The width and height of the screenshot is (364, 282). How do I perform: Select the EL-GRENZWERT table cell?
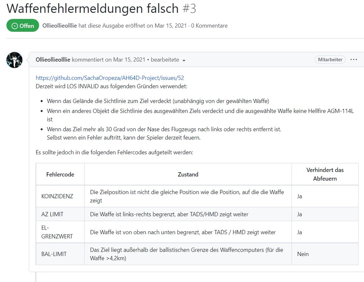[x=60, y=232]
